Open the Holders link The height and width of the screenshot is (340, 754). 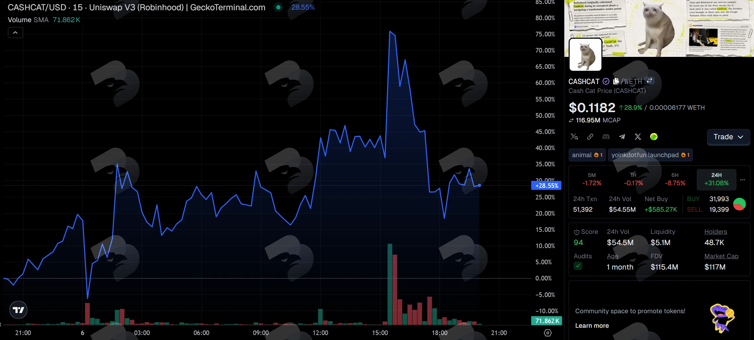coord(716,232)
